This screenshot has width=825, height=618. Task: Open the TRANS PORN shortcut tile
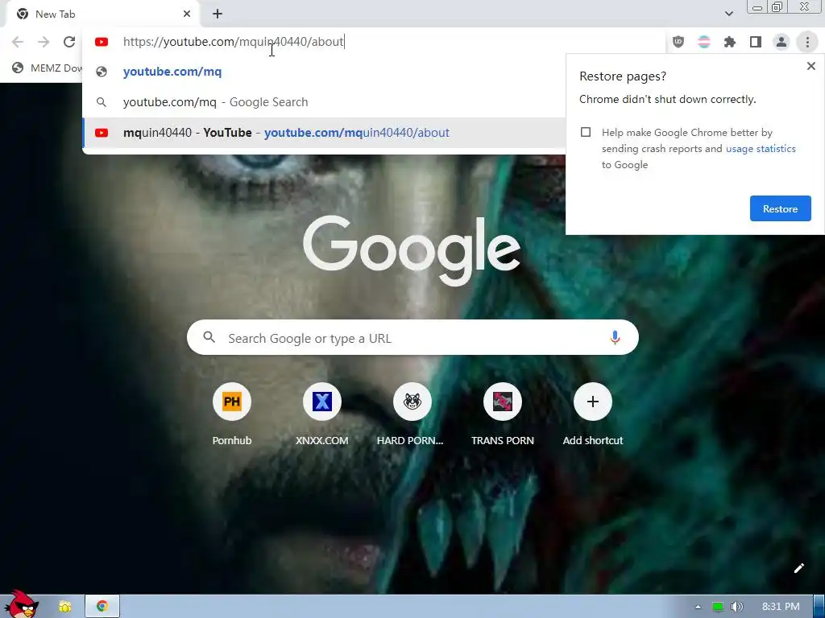coord(503,414)
